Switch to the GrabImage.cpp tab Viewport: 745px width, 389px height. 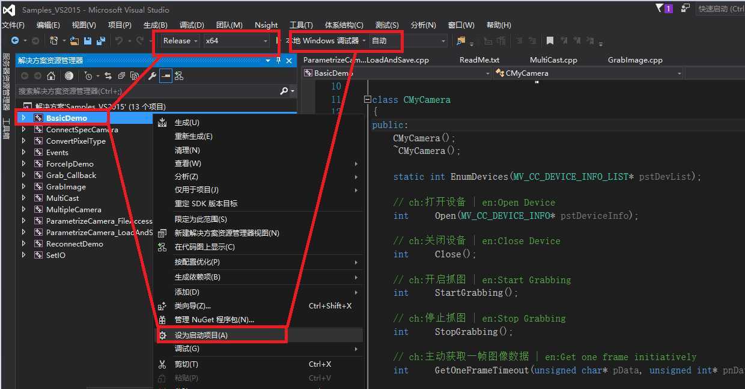tap(635, 60)
